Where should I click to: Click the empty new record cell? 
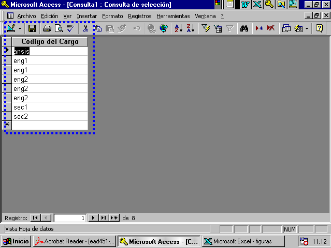click(50, 126)
